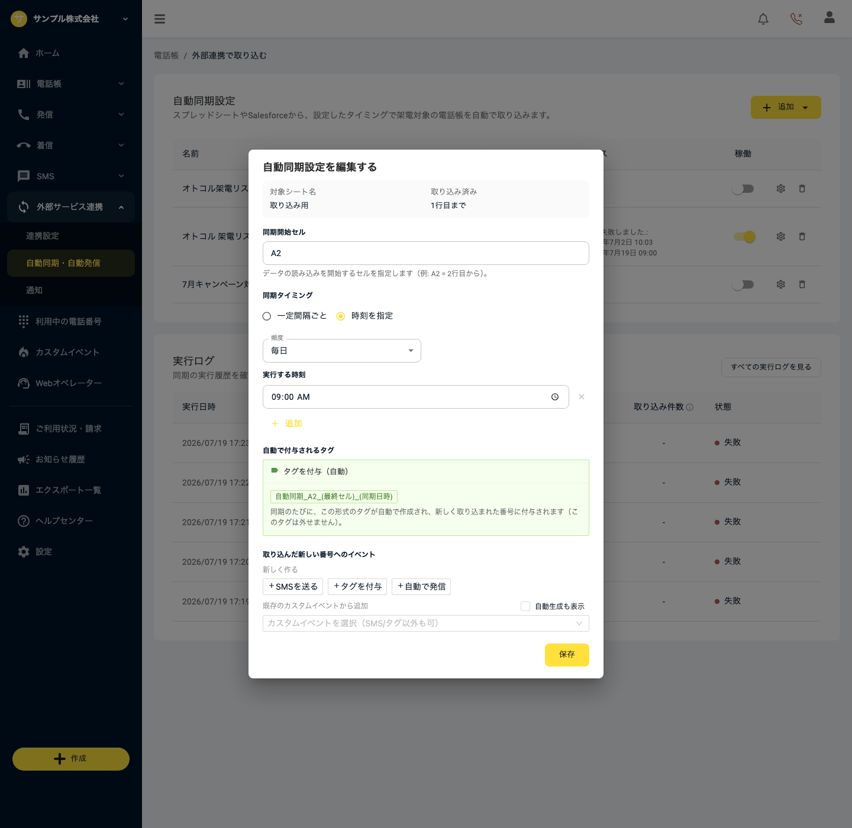
Task: Click the ヘルプセンター question mark icon
Action: coord(24,521)
